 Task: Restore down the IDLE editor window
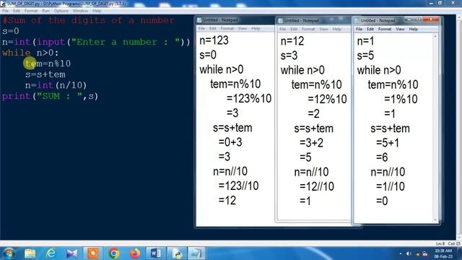pos(440,3)
